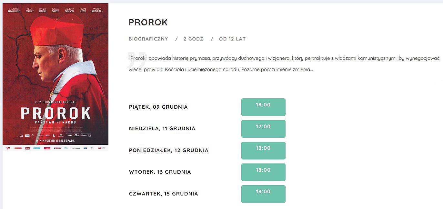The height and width of the screenshot is (209, 443).
Task: Select the 17:00 showing on Sunday 11 Grudnia
Action: [x=263, y=129]
